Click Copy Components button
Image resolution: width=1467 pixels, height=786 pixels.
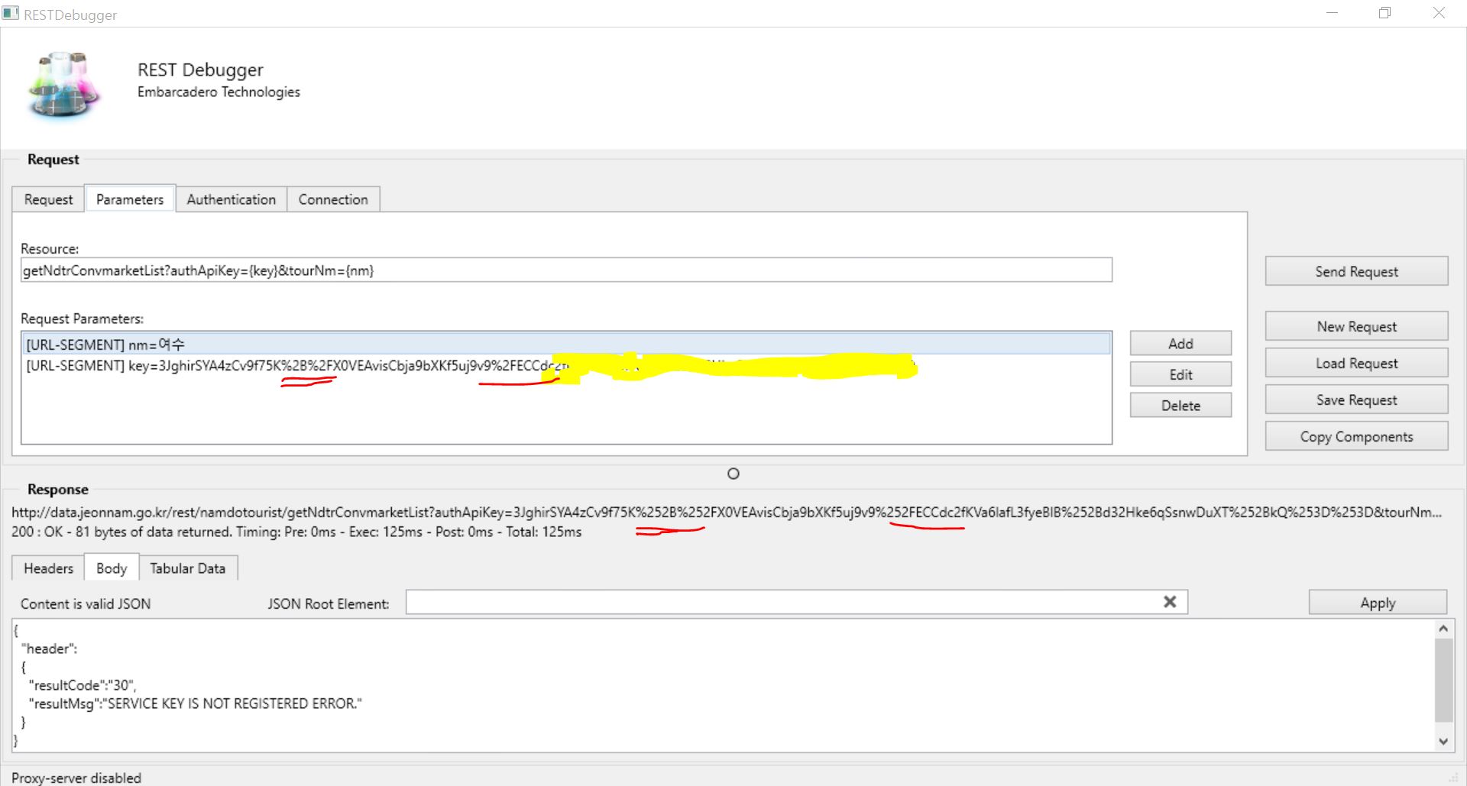(x=1356, y=437)
